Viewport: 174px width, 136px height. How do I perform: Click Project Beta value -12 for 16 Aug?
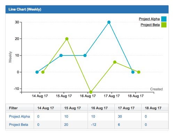point(94,125)
